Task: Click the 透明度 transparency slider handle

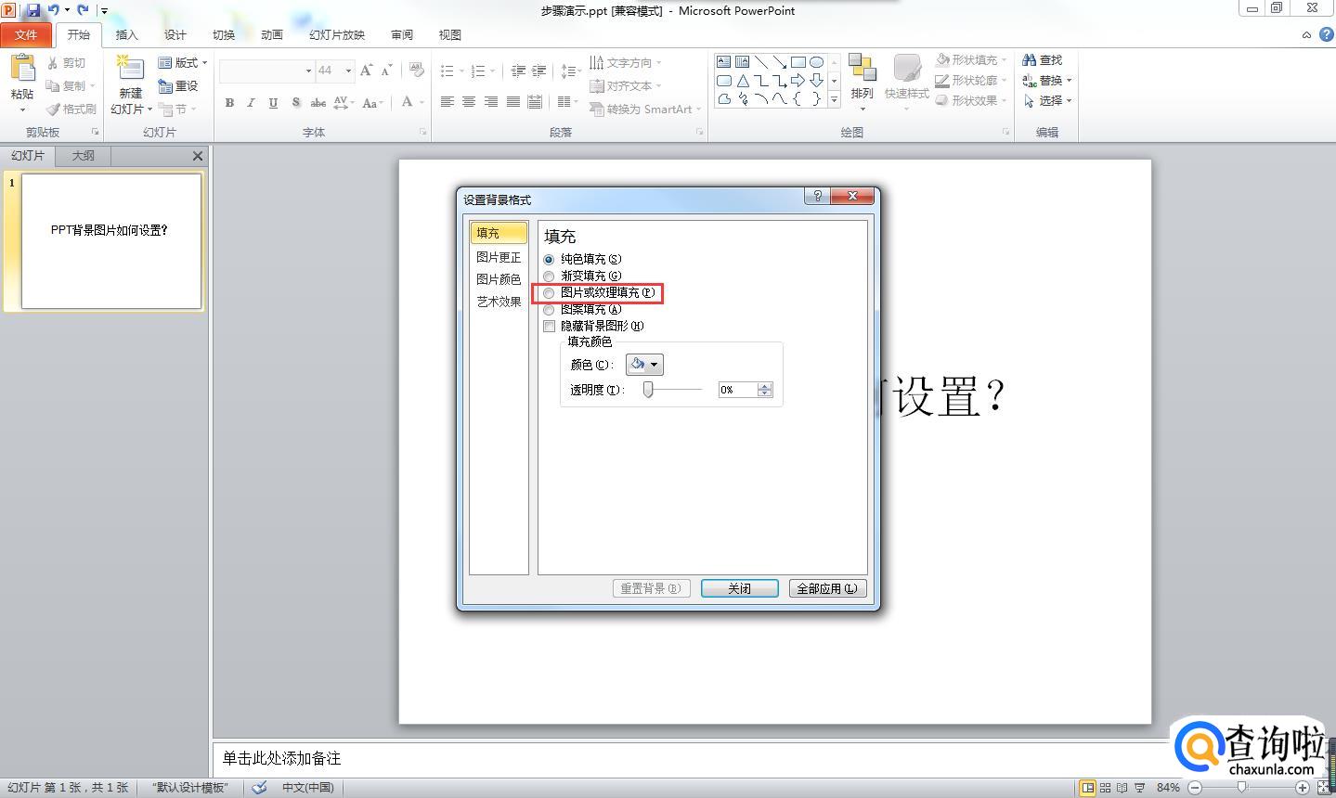Action: point(648,390)
